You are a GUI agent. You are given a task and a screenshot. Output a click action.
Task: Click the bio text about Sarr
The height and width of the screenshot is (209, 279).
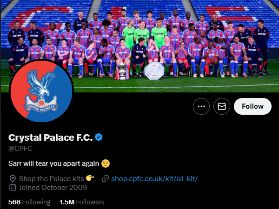pos(53,164)
